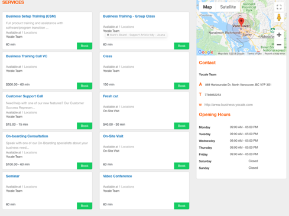Book Business Setup Training (CSM)
The width and height of the screenshot is (289, 216).
[x=85, y=46]
